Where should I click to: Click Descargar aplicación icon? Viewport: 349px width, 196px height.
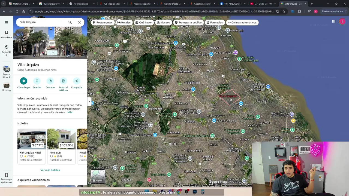pyautogui.click(x=7, y=178)
